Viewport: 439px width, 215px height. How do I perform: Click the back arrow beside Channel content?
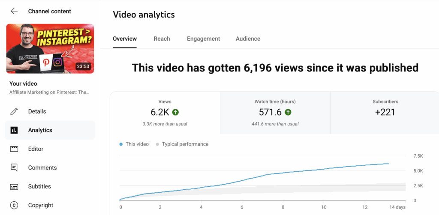coord(14,11)
